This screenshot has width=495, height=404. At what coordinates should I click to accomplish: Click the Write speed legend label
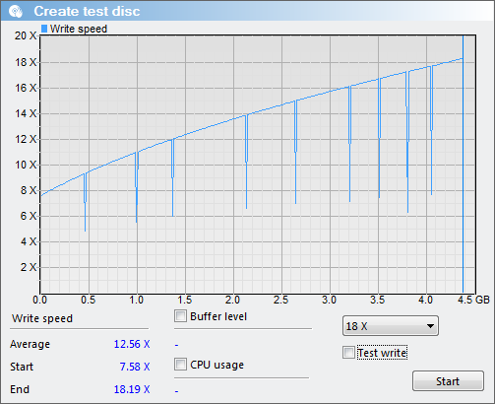click(x=79, y=29)
